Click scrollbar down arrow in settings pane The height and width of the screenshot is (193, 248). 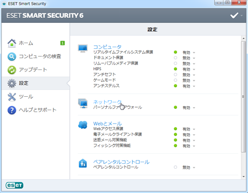[244, 177]
